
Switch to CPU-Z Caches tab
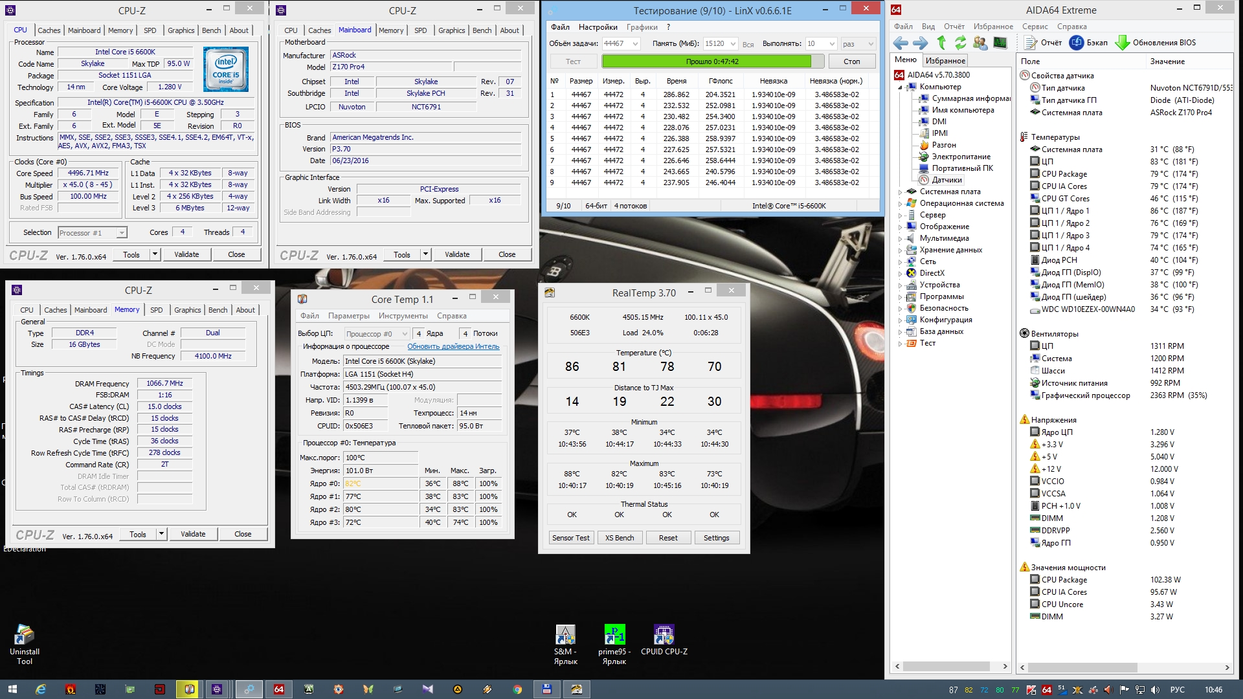click(49, 30)
